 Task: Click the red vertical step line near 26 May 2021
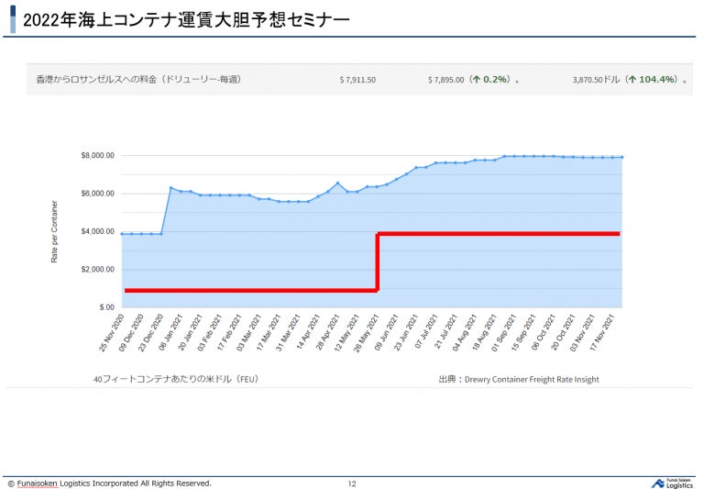pyautogui.click(x=377, y=262)
